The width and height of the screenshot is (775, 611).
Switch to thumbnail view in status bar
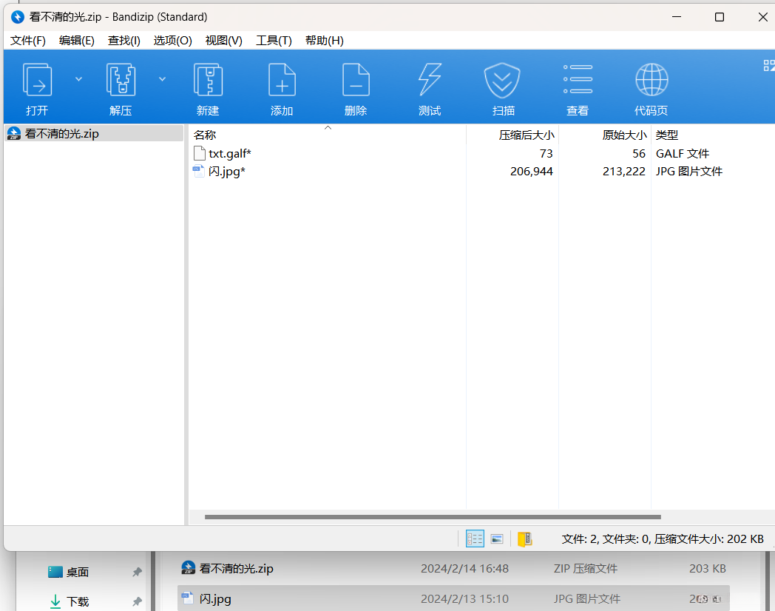point(497,539)
